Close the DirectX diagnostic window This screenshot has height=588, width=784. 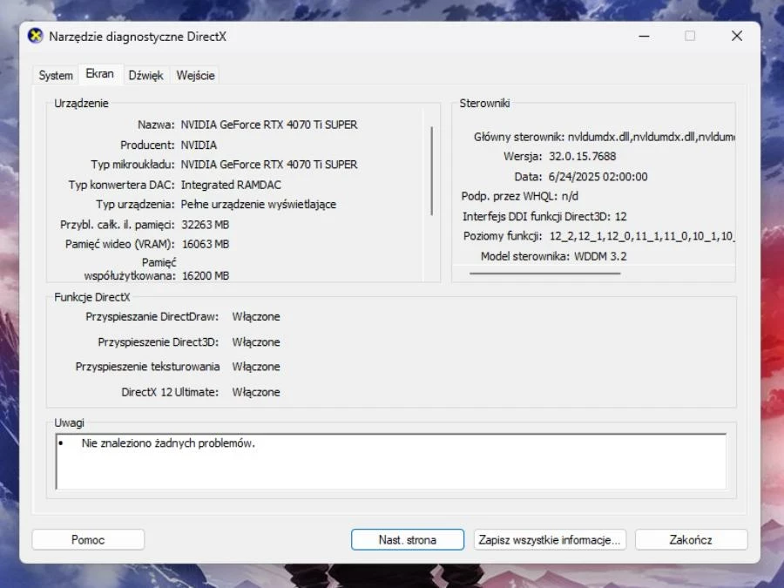click(x=736, y=36)
